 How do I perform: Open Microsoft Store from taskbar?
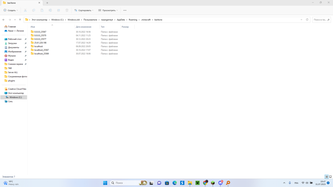point(167,183)
